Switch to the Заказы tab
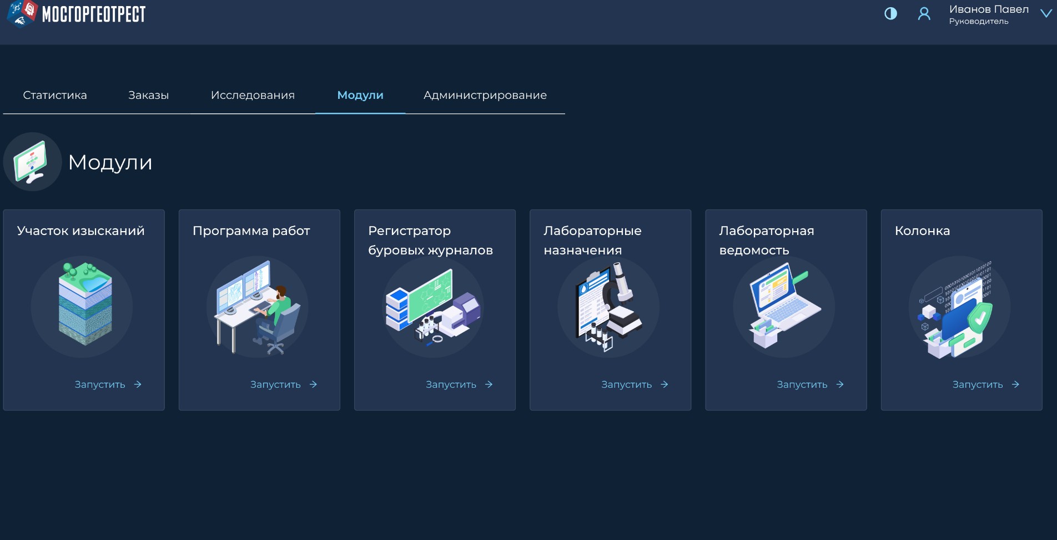 coord(148,95)
